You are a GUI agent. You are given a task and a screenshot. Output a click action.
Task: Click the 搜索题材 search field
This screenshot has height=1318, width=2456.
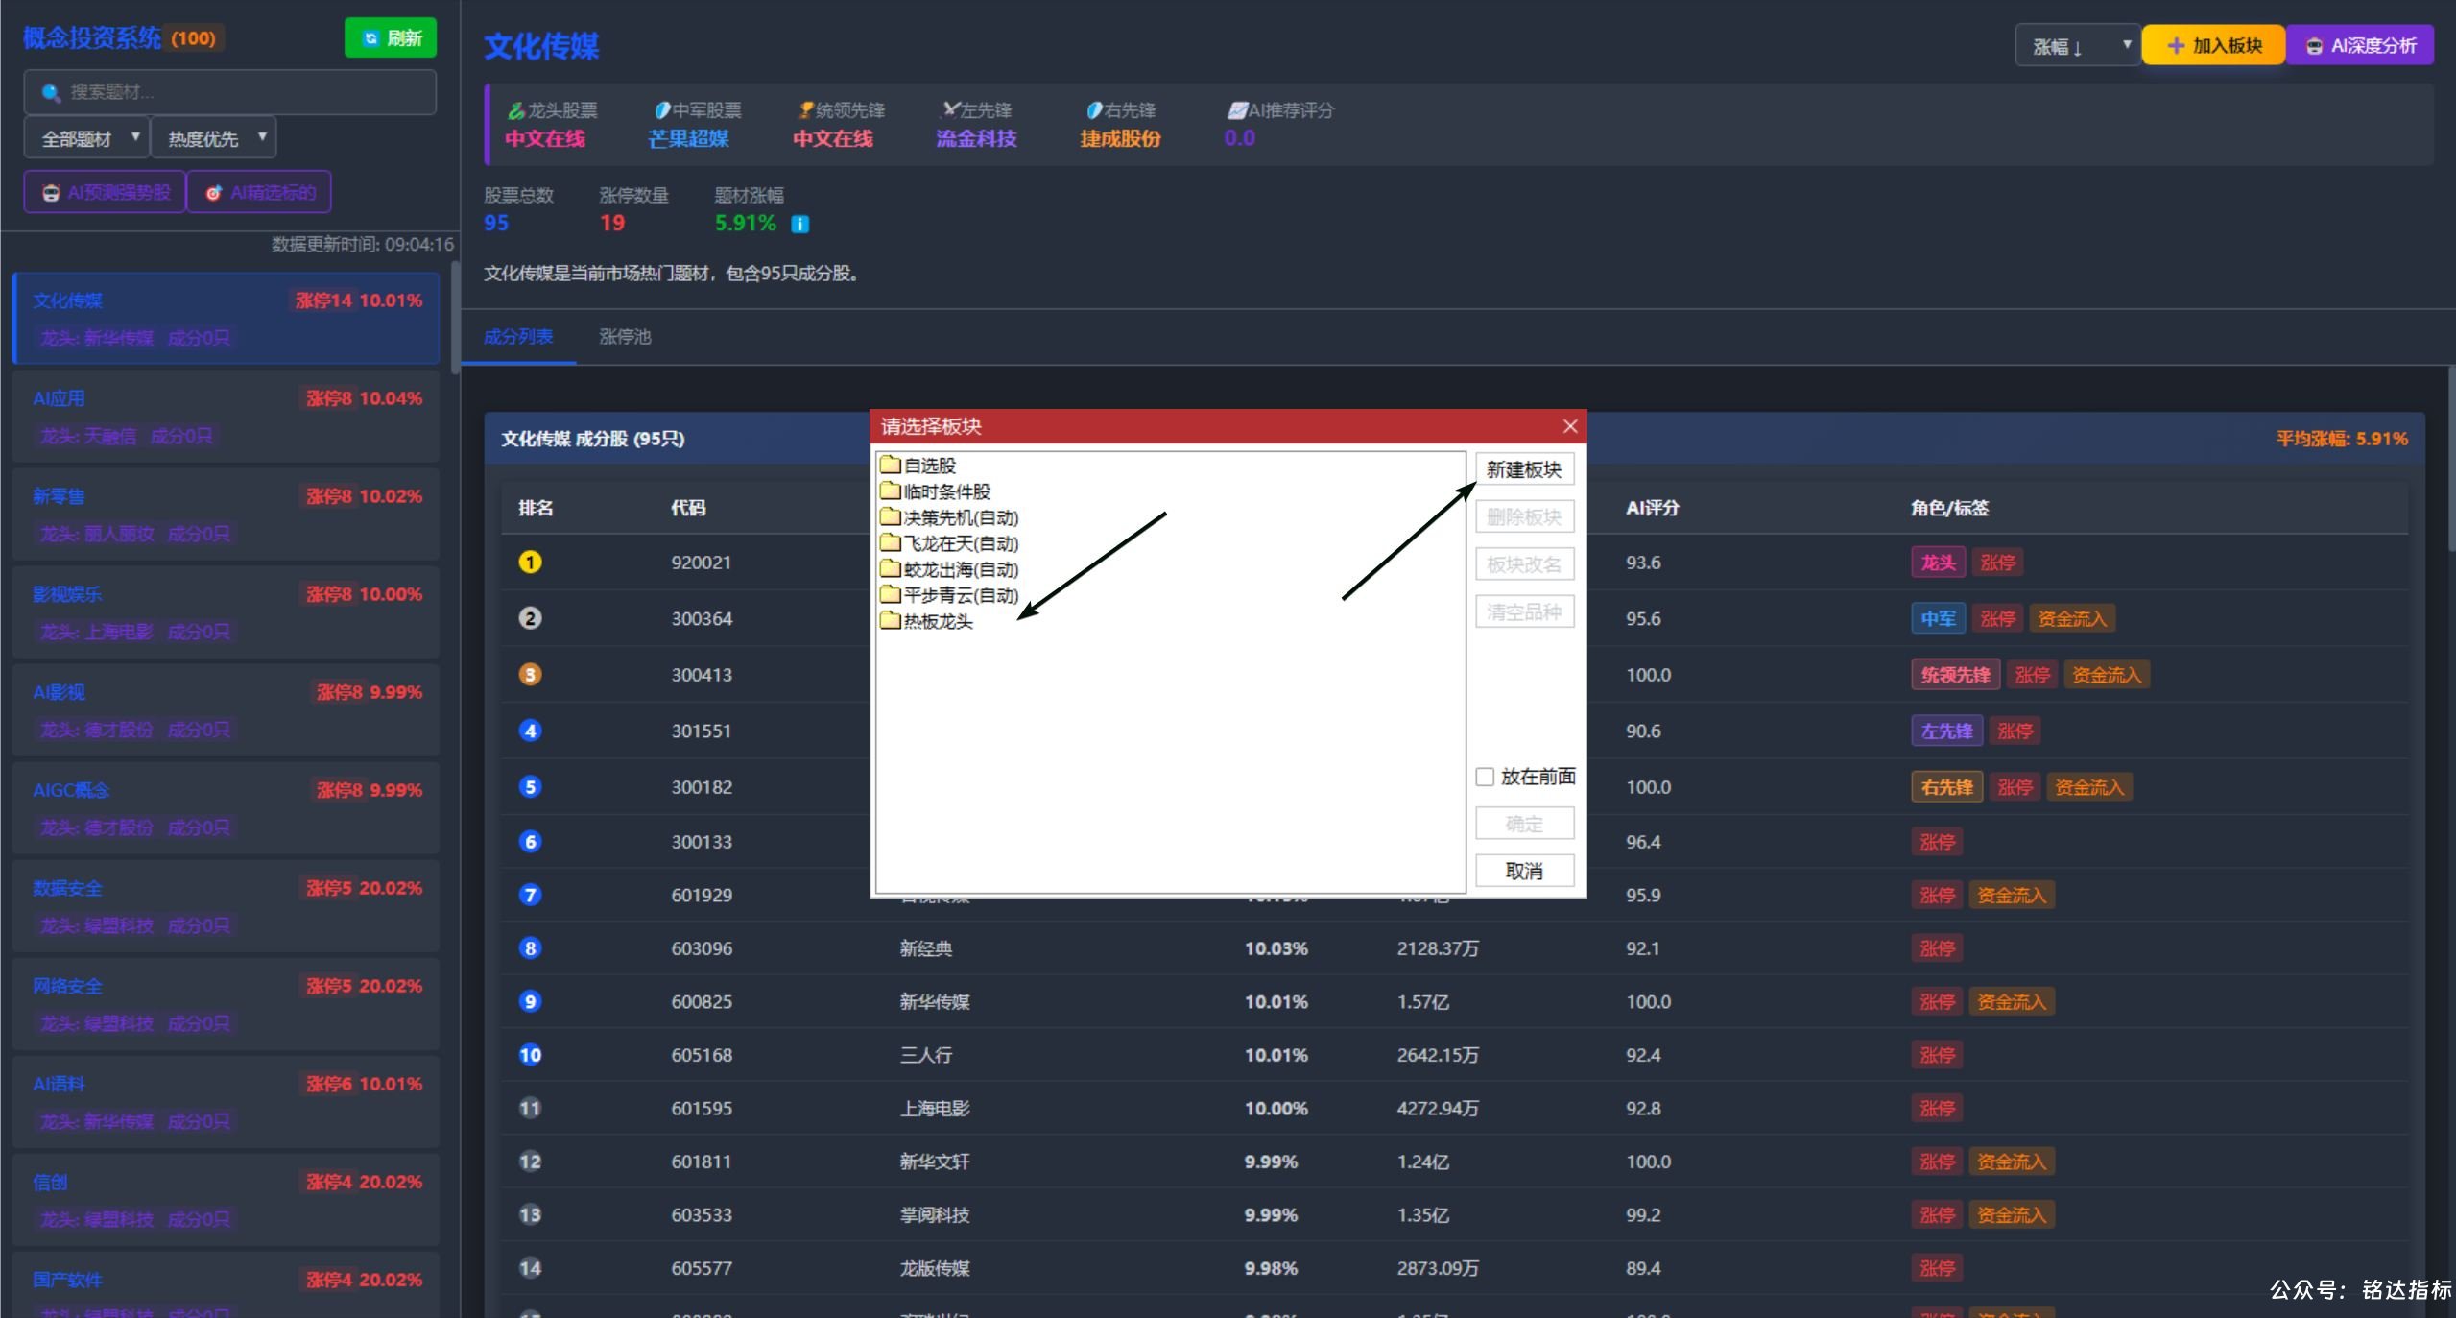click(x=230, y=92)
